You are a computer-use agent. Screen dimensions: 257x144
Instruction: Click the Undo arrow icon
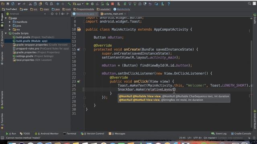pos(19,4)
